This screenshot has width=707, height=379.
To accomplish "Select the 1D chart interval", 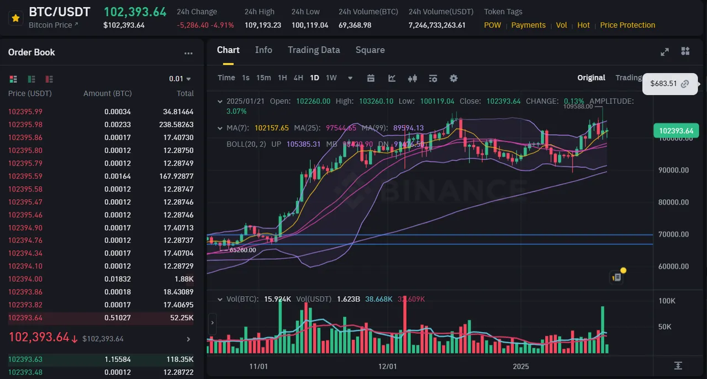I will pos(314,78).
